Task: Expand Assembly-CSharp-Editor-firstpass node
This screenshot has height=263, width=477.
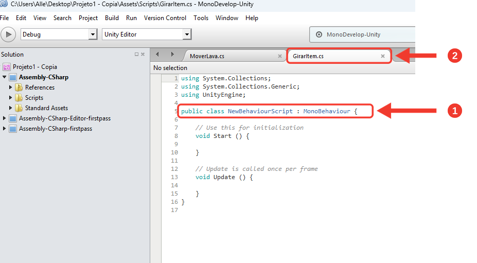Action: (4, 118)
